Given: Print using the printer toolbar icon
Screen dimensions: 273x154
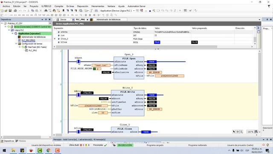Looking at the screenshot, I should 15,11.
